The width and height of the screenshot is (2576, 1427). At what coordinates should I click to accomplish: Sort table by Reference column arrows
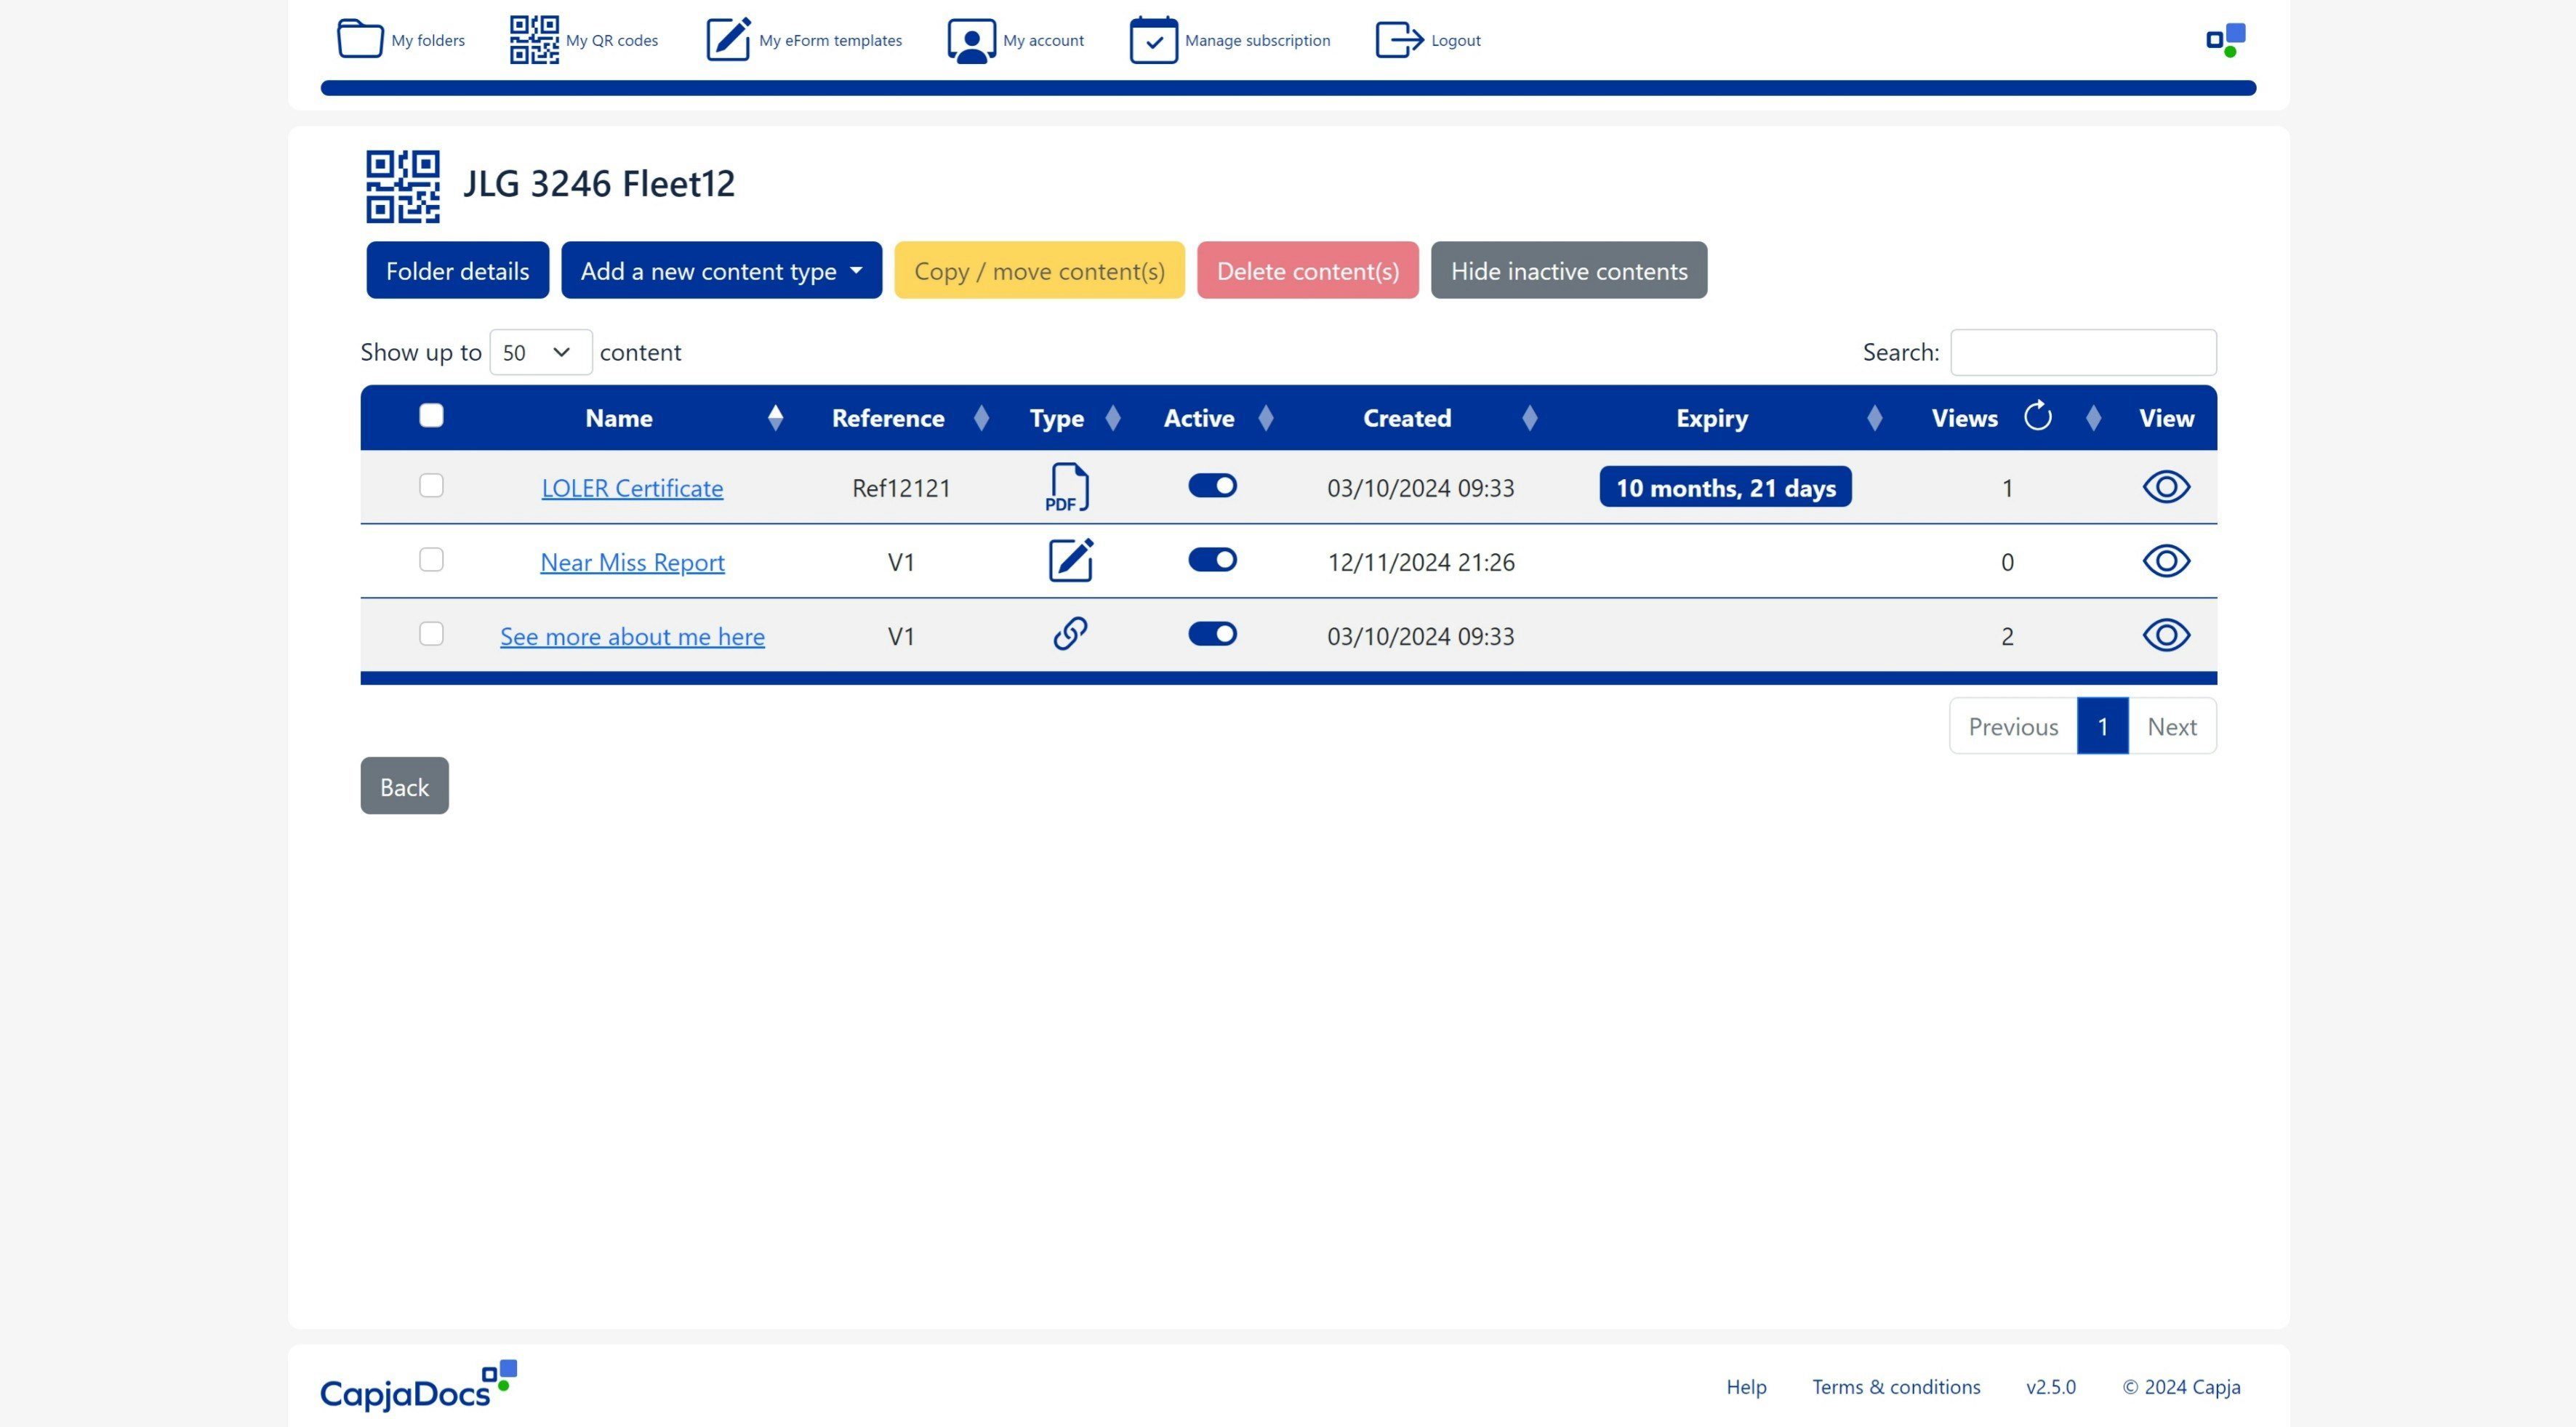981,418
